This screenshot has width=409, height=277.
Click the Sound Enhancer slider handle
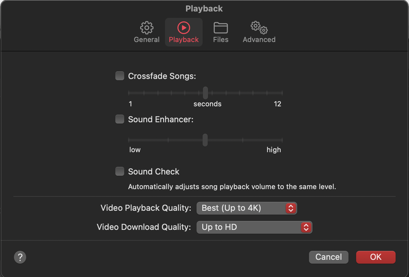click(x=205, y=140)
